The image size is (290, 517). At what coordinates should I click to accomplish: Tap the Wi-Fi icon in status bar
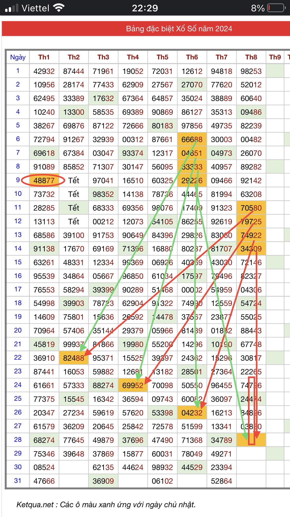pos(59,8)
